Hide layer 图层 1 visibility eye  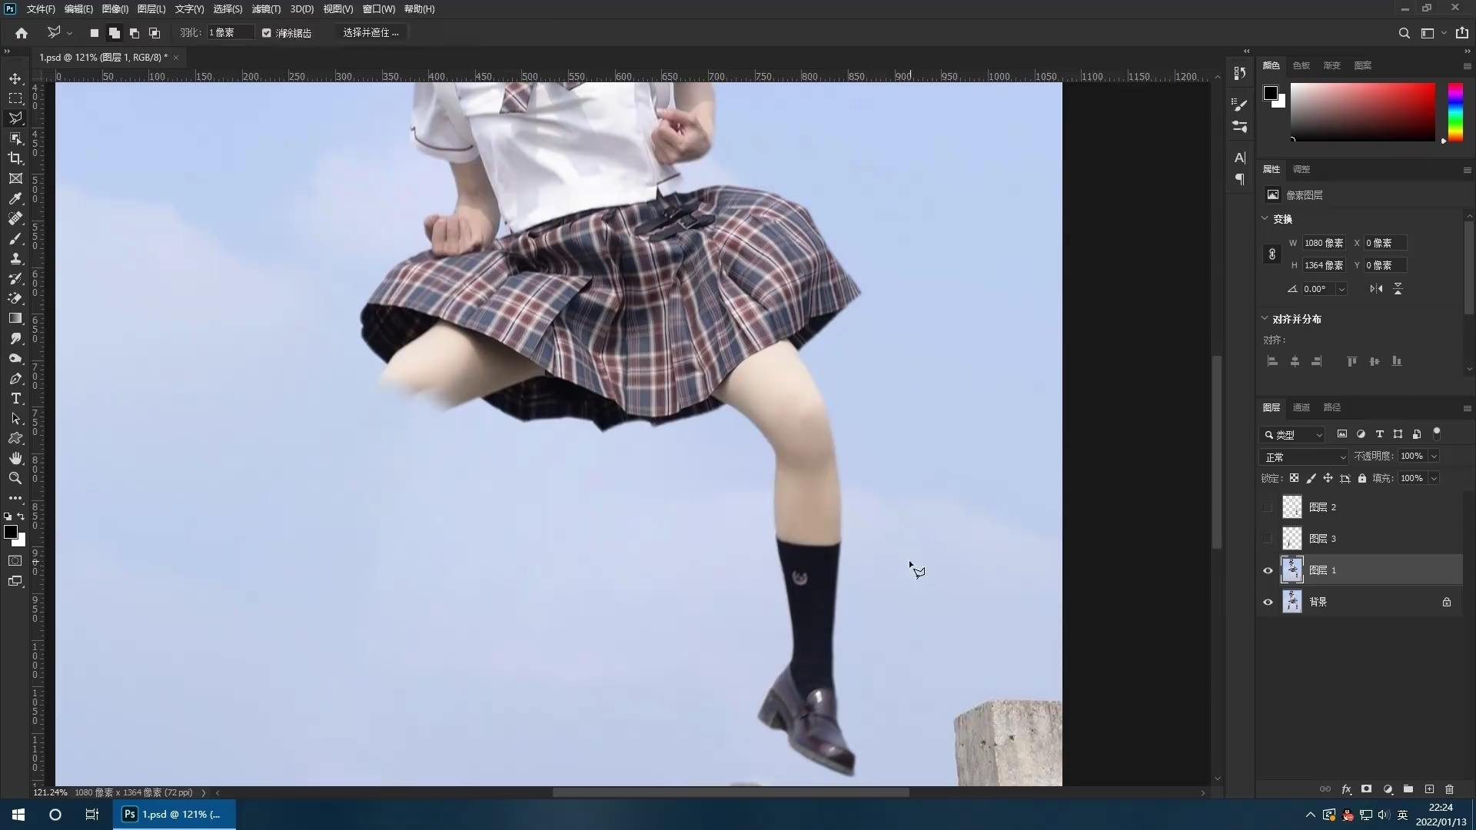tap(1268, 570)
